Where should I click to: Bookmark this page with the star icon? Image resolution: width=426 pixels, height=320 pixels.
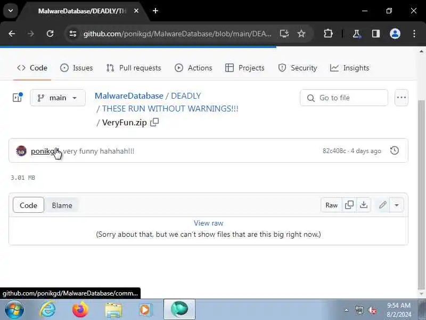coord(301,34)
